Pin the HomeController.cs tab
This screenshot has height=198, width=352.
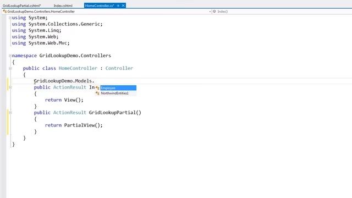tap(118, 5)
